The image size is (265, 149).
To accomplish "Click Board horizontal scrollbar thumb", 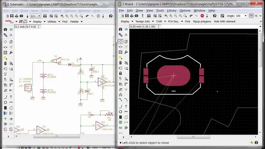I will pos(193,137).
